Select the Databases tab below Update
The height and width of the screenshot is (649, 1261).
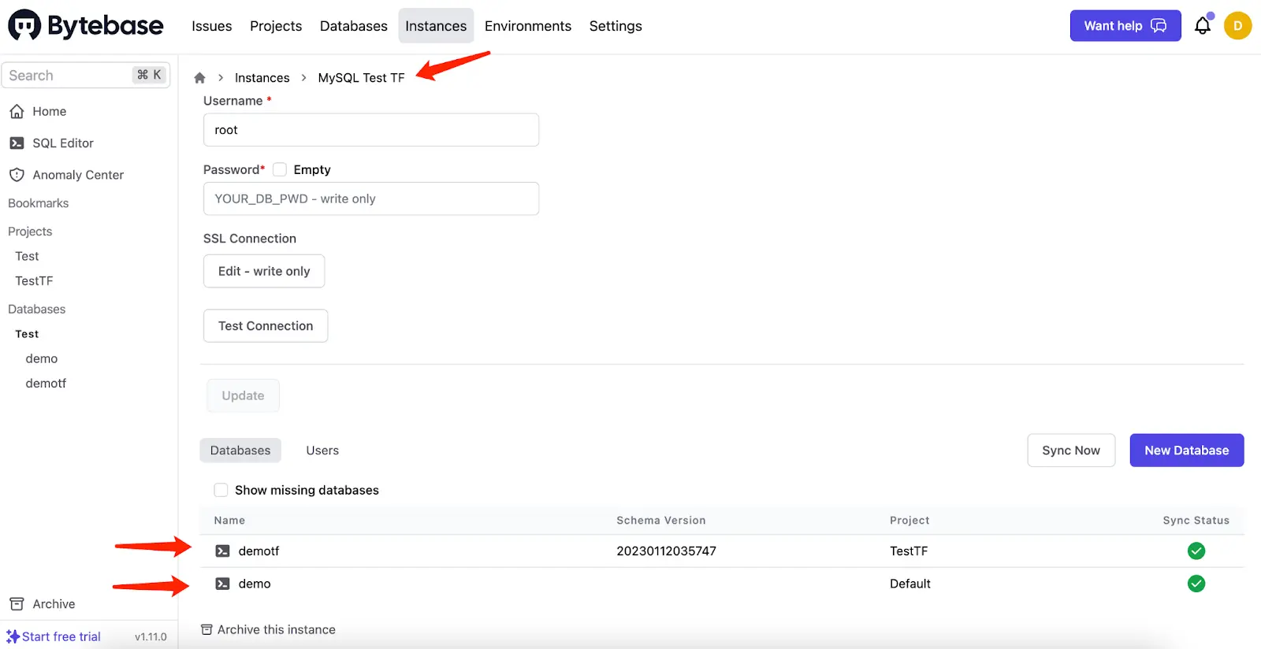(x=240, y=451)
